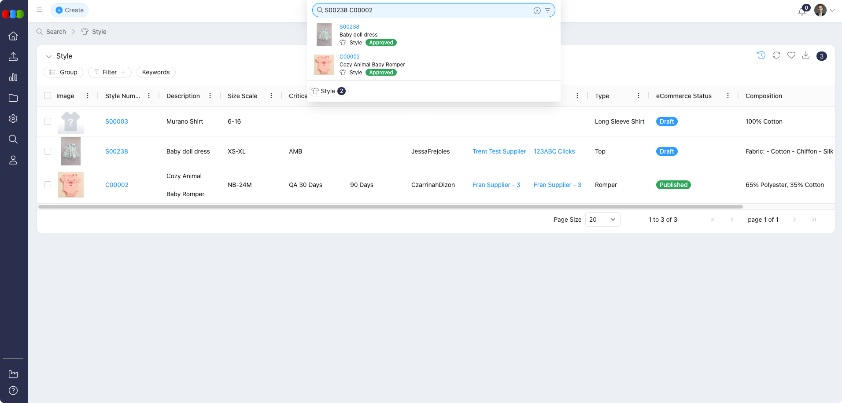The height and width of the screenshot is (403, 842).
Task: Open the bar chart analytics icon
Action: click(x=13, y=77)
